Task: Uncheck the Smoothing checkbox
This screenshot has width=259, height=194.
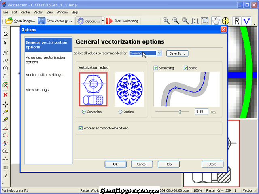Action: click(x=155, y=68)
